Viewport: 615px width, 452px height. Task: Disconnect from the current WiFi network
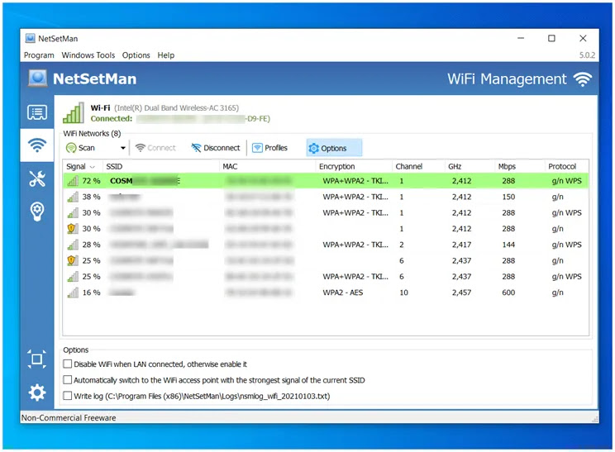coord(215,148)
